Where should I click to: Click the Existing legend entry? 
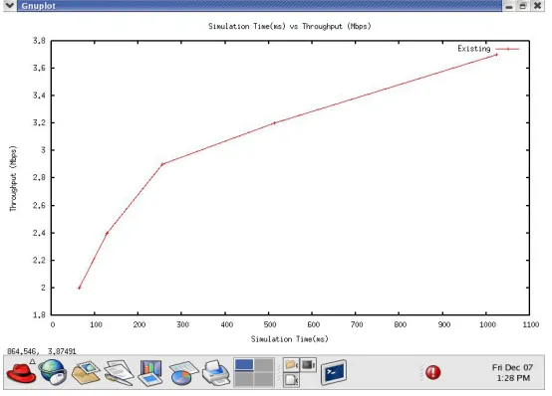tap(488, 49)
